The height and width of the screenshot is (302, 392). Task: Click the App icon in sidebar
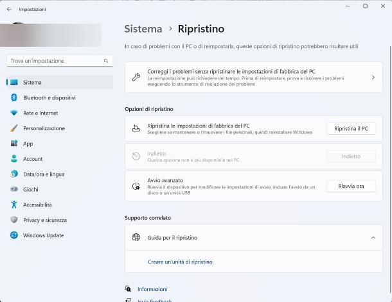[x=14, y=144]
